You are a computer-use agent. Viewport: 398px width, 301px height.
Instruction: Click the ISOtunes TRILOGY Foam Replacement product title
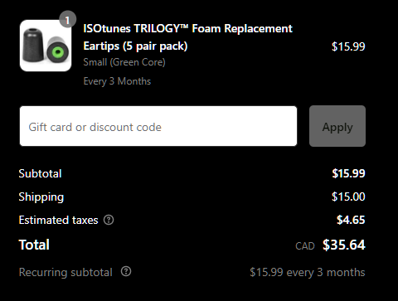point(187,37)
